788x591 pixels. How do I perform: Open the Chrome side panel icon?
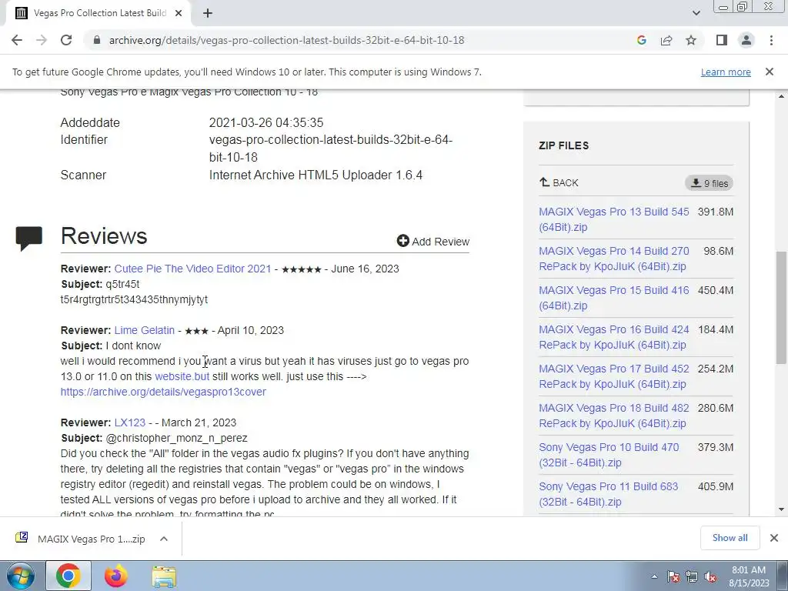click(722, 40)
